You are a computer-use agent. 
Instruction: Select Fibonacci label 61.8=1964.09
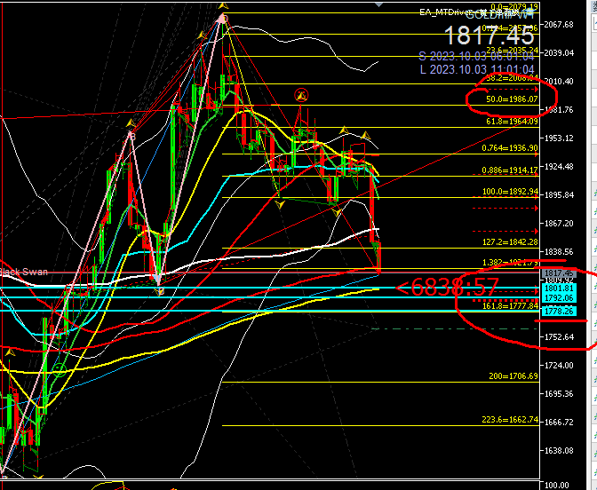coord(512,122)
